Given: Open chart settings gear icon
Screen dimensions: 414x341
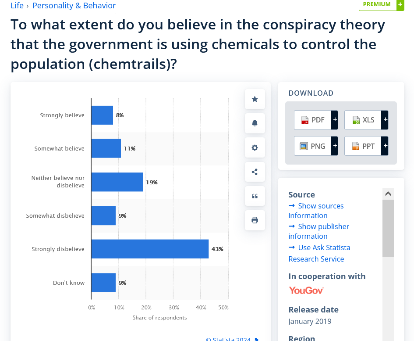Looking at the screenshot, I should [x=255, y=147].
